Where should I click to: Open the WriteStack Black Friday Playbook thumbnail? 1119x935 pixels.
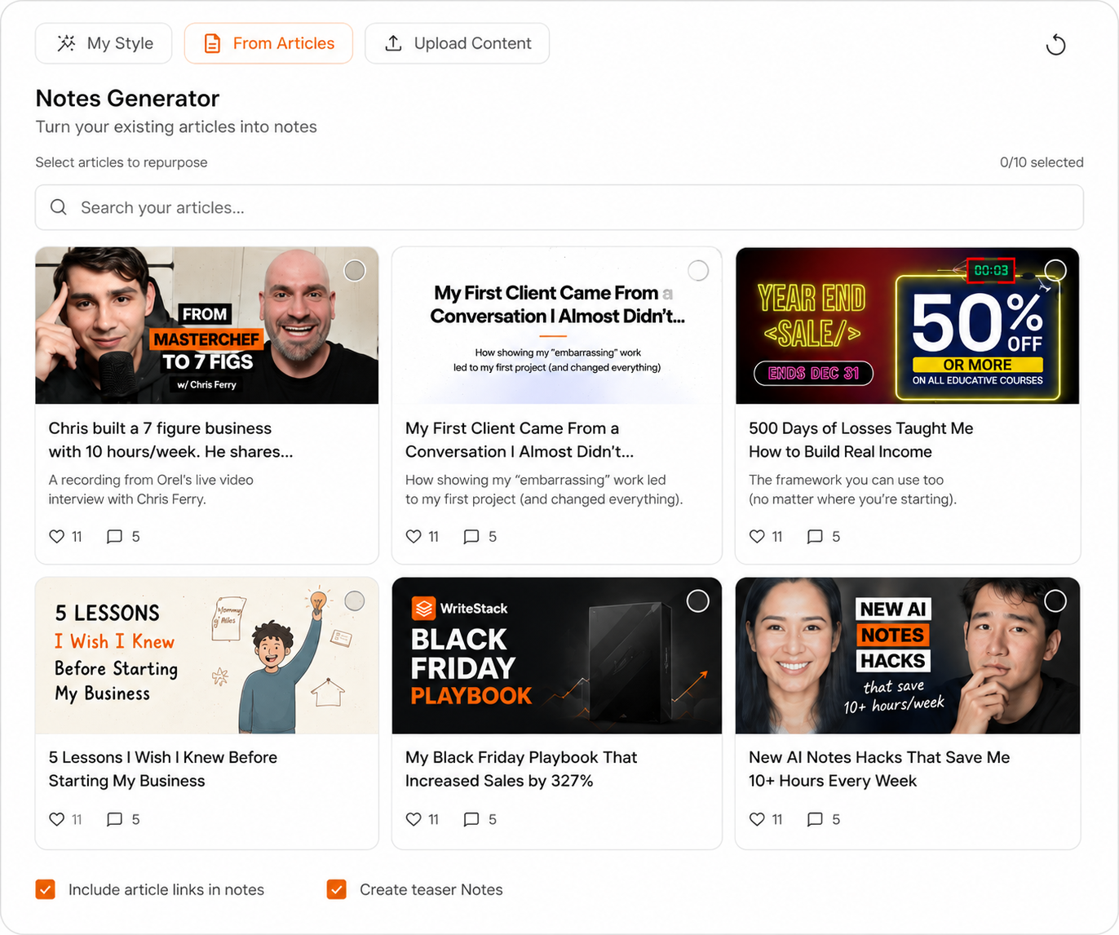pyautogui.click(x=557, y=656)
